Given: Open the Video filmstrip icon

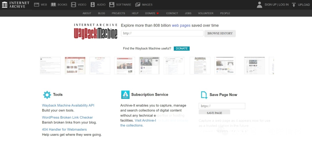Looking at the screenshot, I should [x=73, y=5].
